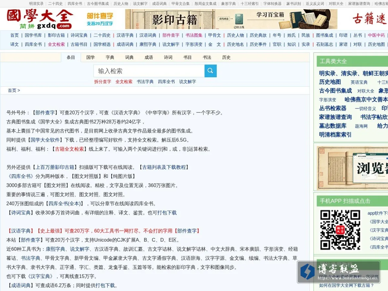Switch to the 成语 search tab
This screenshot has width=388, height=291.
[x=149, y=57]
